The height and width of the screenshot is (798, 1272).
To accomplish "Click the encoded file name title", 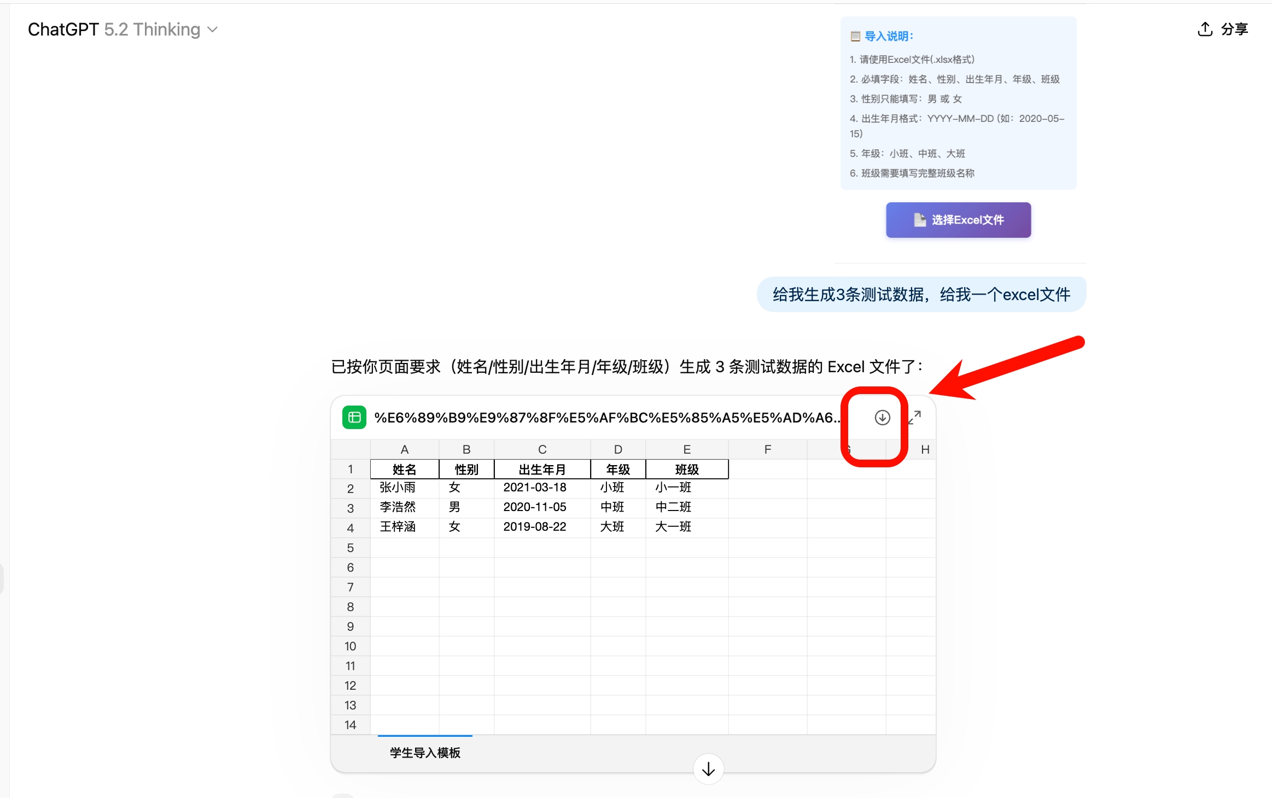I will 607,418.
